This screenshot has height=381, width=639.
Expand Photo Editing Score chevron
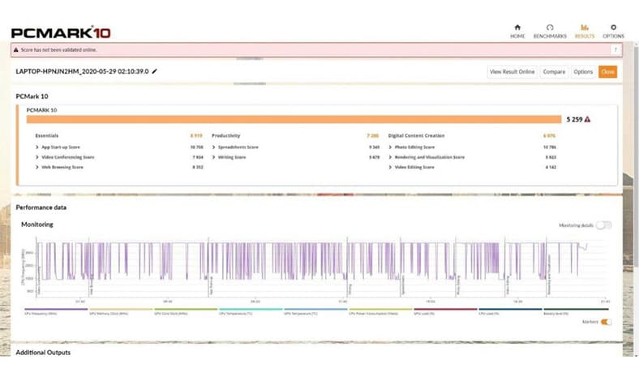(390, 147)
